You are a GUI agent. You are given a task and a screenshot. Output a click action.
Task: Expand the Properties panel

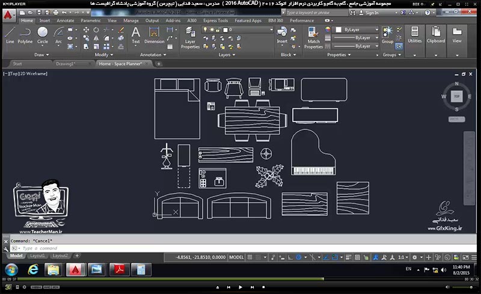(x=339, y=55)
